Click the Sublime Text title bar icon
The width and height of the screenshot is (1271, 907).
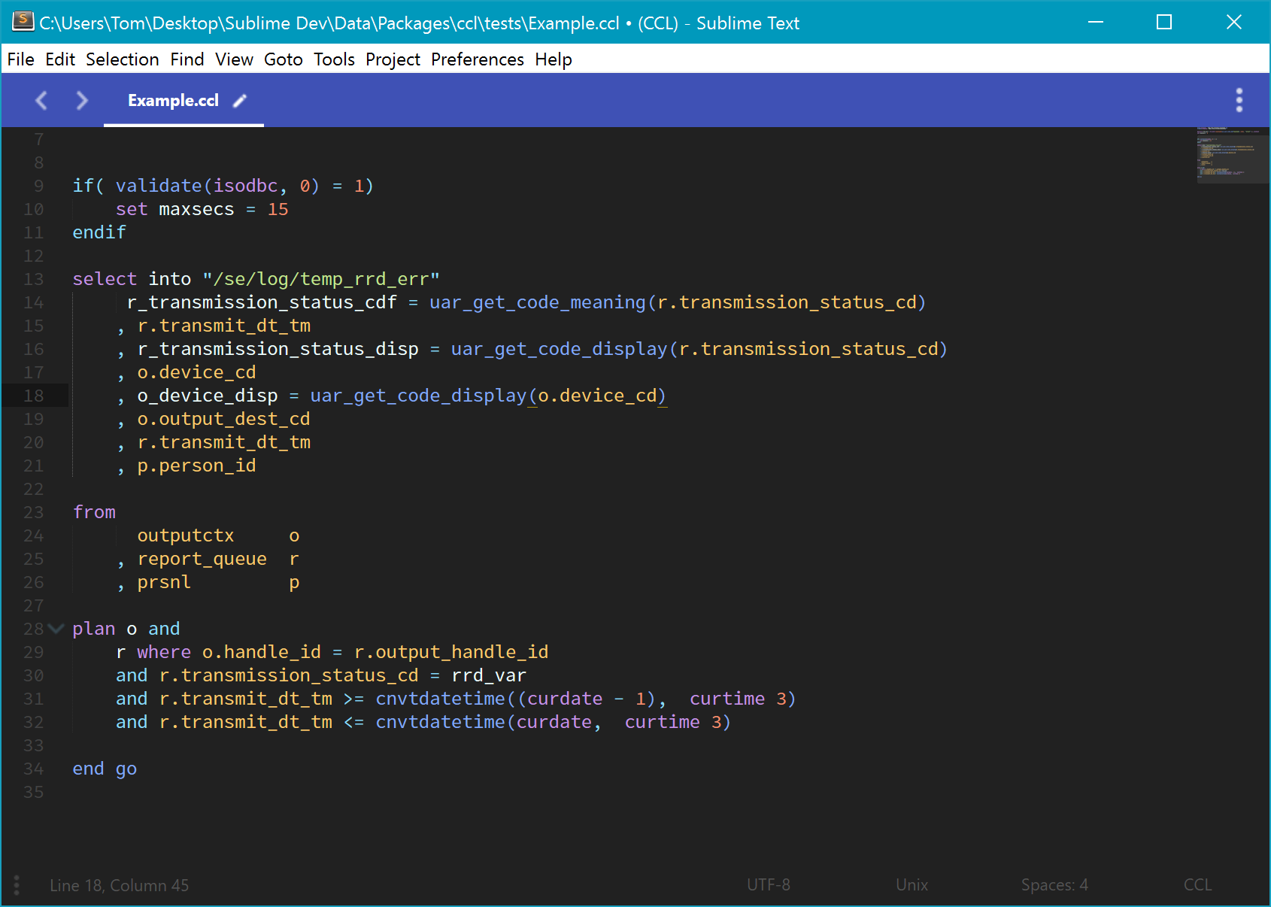pyautogui.click(x=23, y=22)
